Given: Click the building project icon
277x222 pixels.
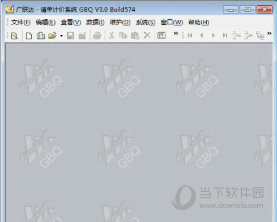Looking at the screenshot, I should pos(41,36).
